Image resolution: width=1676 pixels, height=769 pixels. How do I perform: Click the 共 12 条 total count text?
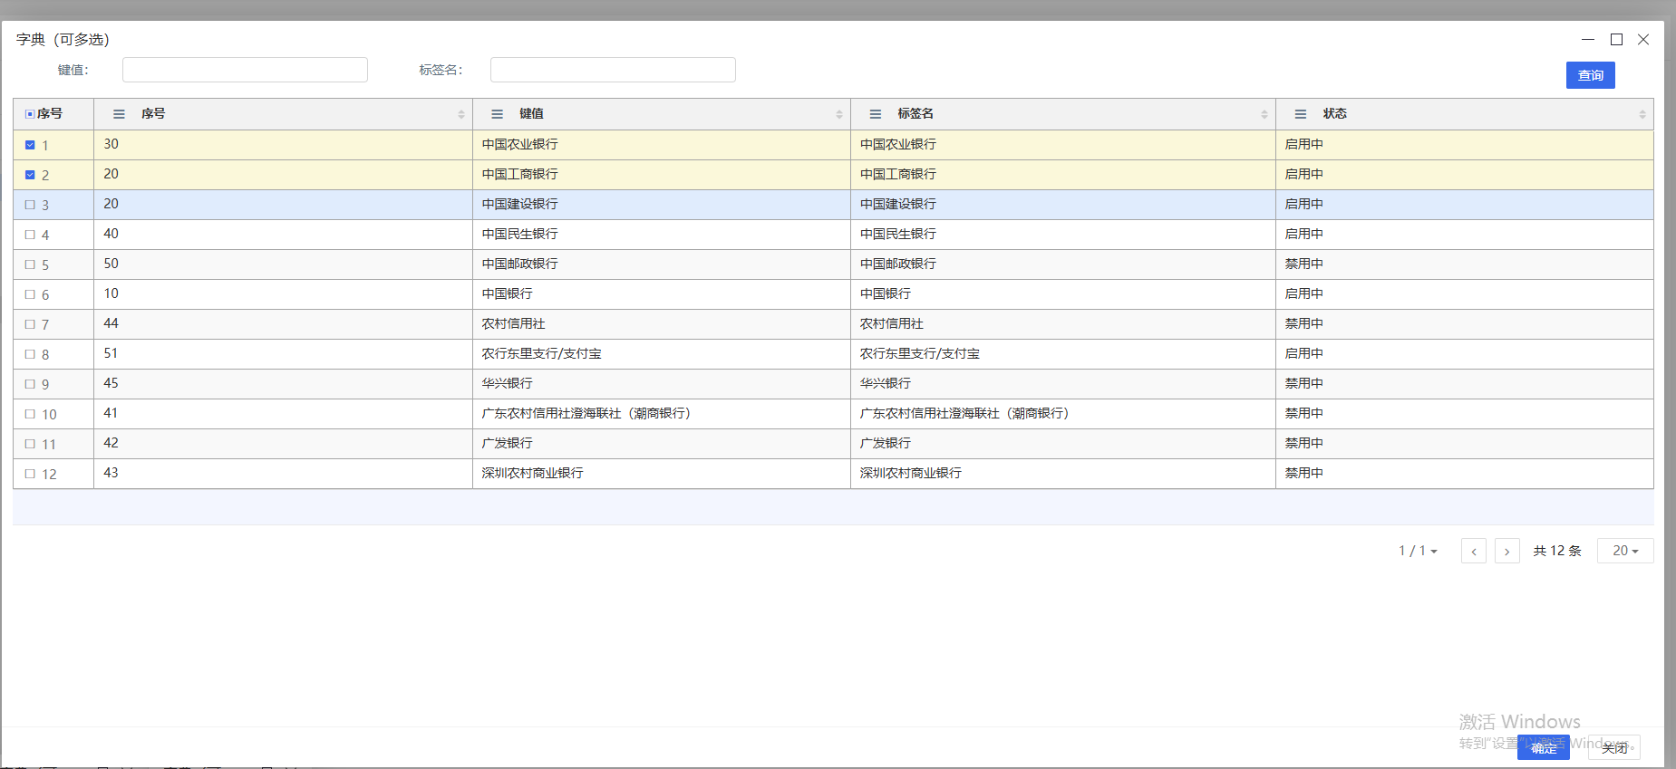coord(1557,551)
